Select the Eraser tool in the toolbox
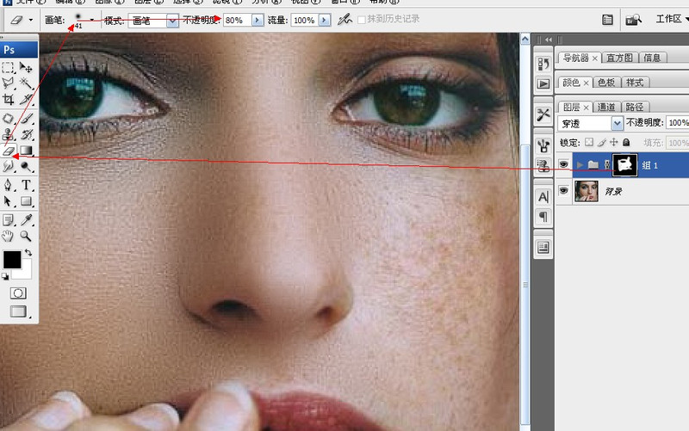Image resolution: width=689 pixels, height=431 pixels. point(9,151)
